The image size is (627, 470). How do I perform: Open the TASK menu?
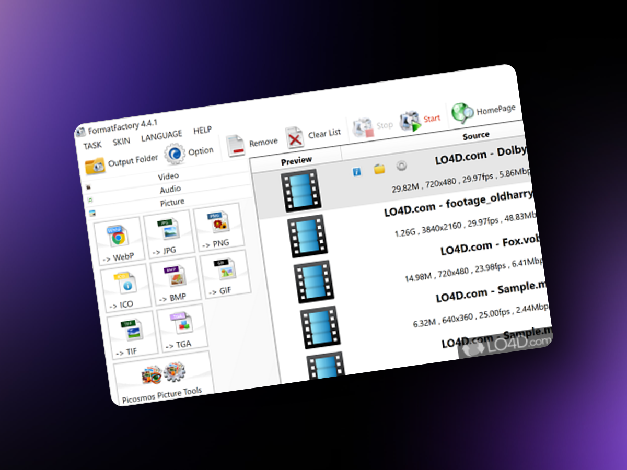[92, 146]
